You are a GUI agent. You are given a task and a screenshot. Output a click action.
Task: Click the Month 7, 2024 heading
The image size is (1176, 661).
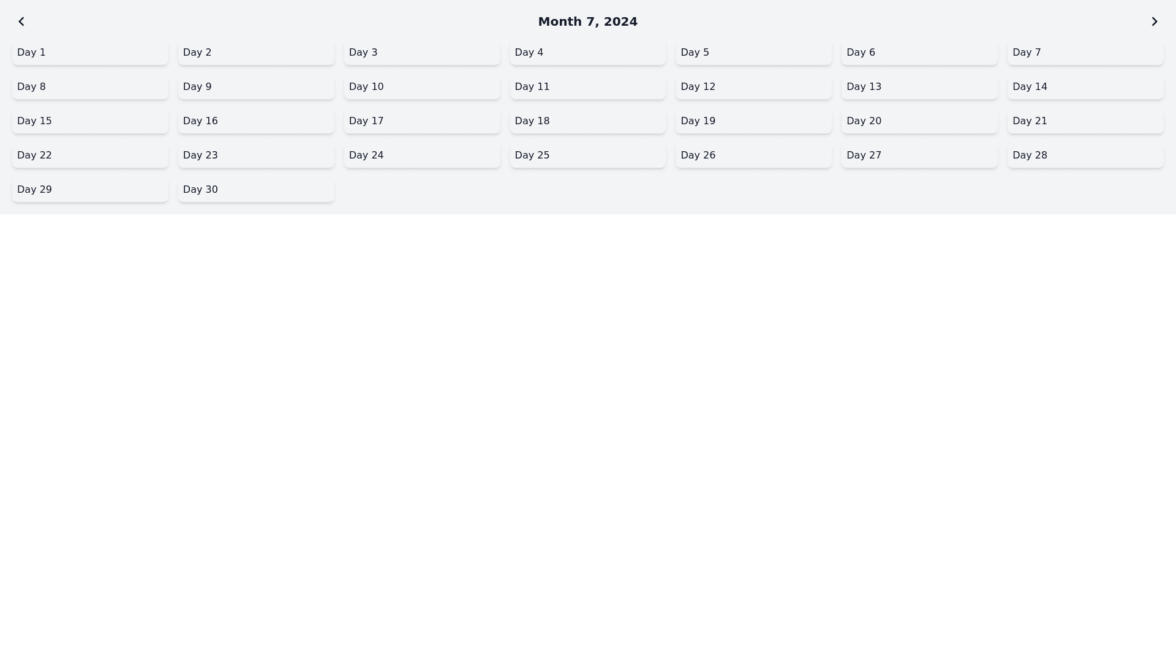[x=587, y=22]
